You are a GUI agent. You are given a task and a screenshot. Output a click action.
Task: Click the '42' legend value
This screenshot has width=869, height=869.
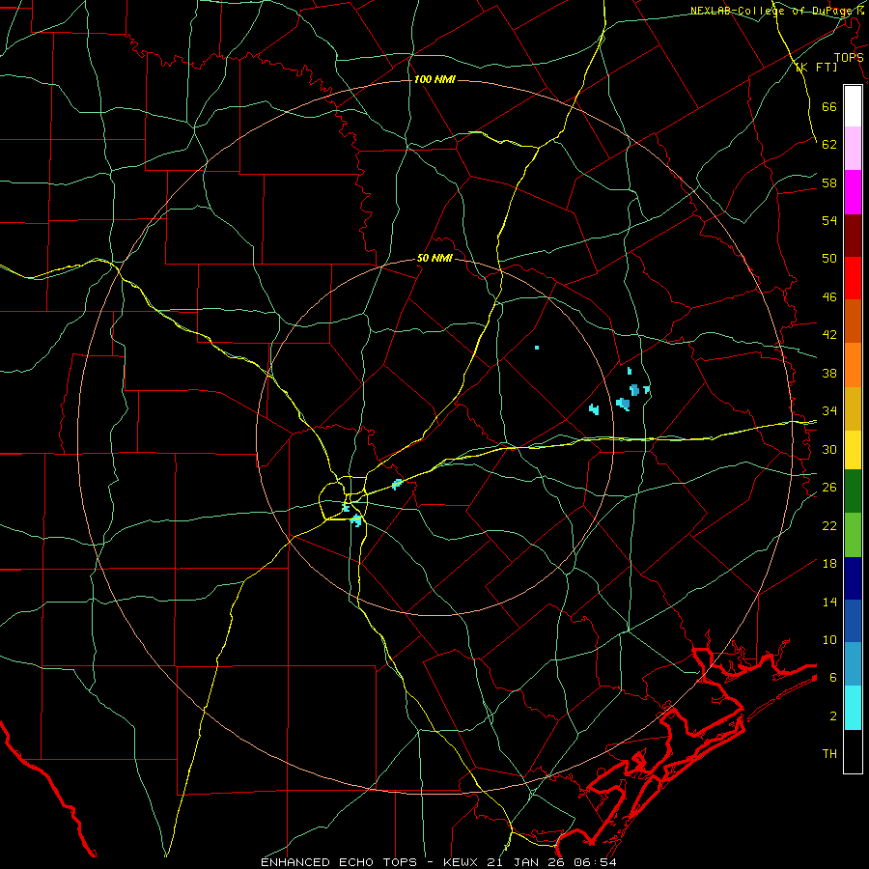(829, 335)
